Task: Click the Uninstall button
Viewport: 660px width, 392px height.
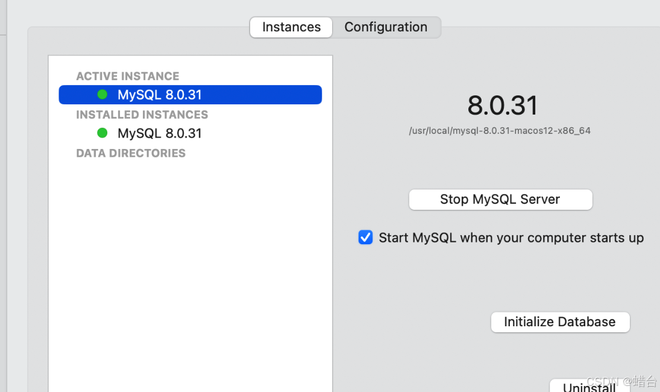Action: click(x=589, y=387)
